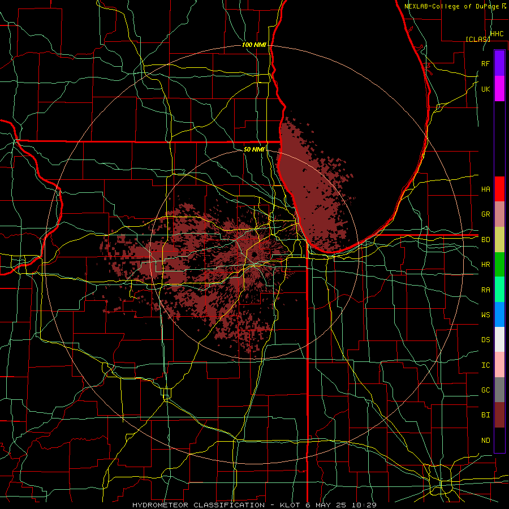Click the "HR" legend label
Screen dimensions: 509x509
(486, 265)
